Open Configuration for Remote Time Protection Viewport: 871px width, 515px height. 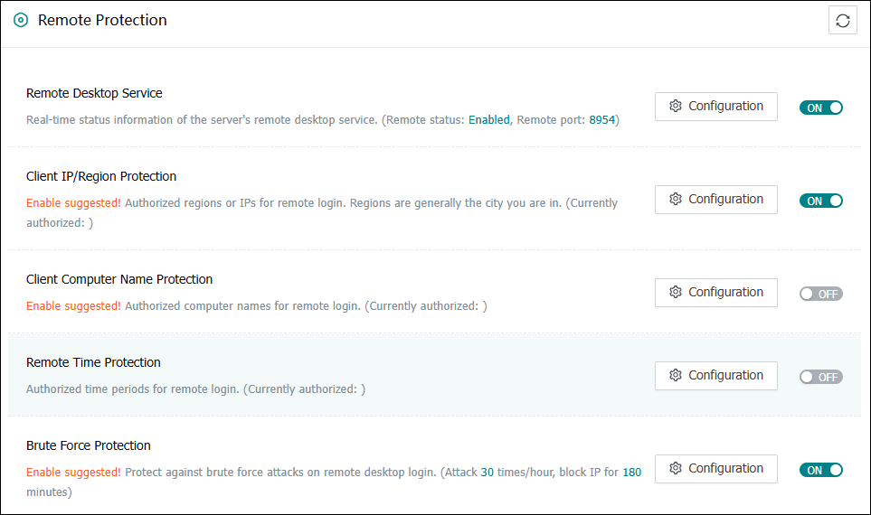coord(716,376)
